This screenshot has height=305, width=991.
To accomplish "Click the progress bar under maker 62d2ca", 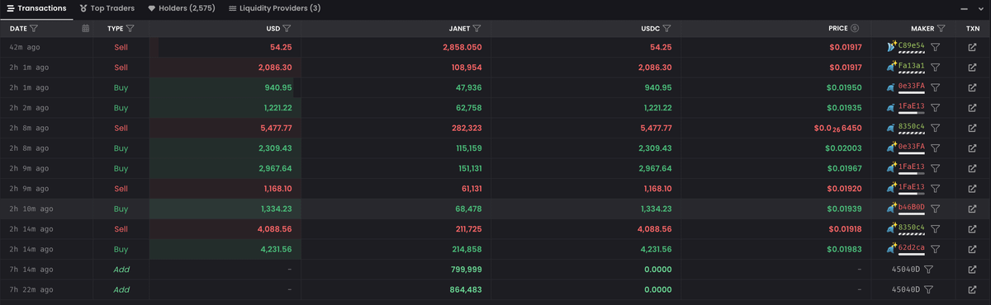I will [911, 255].
